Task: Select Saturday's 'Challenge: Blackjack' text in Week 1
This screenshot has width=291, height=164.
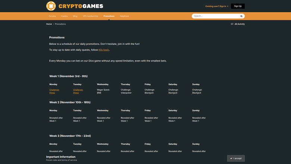Action: tap(173, 91)
